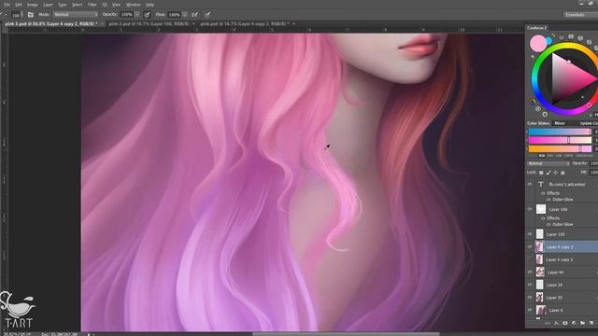Open the Layer menu

[x=48, y=5]
